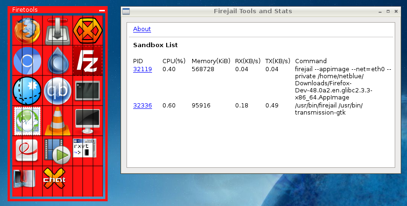This screenshot has width=407, height=206.
Task: Open sandbox PID 32119 details
Action: point(143,69)
